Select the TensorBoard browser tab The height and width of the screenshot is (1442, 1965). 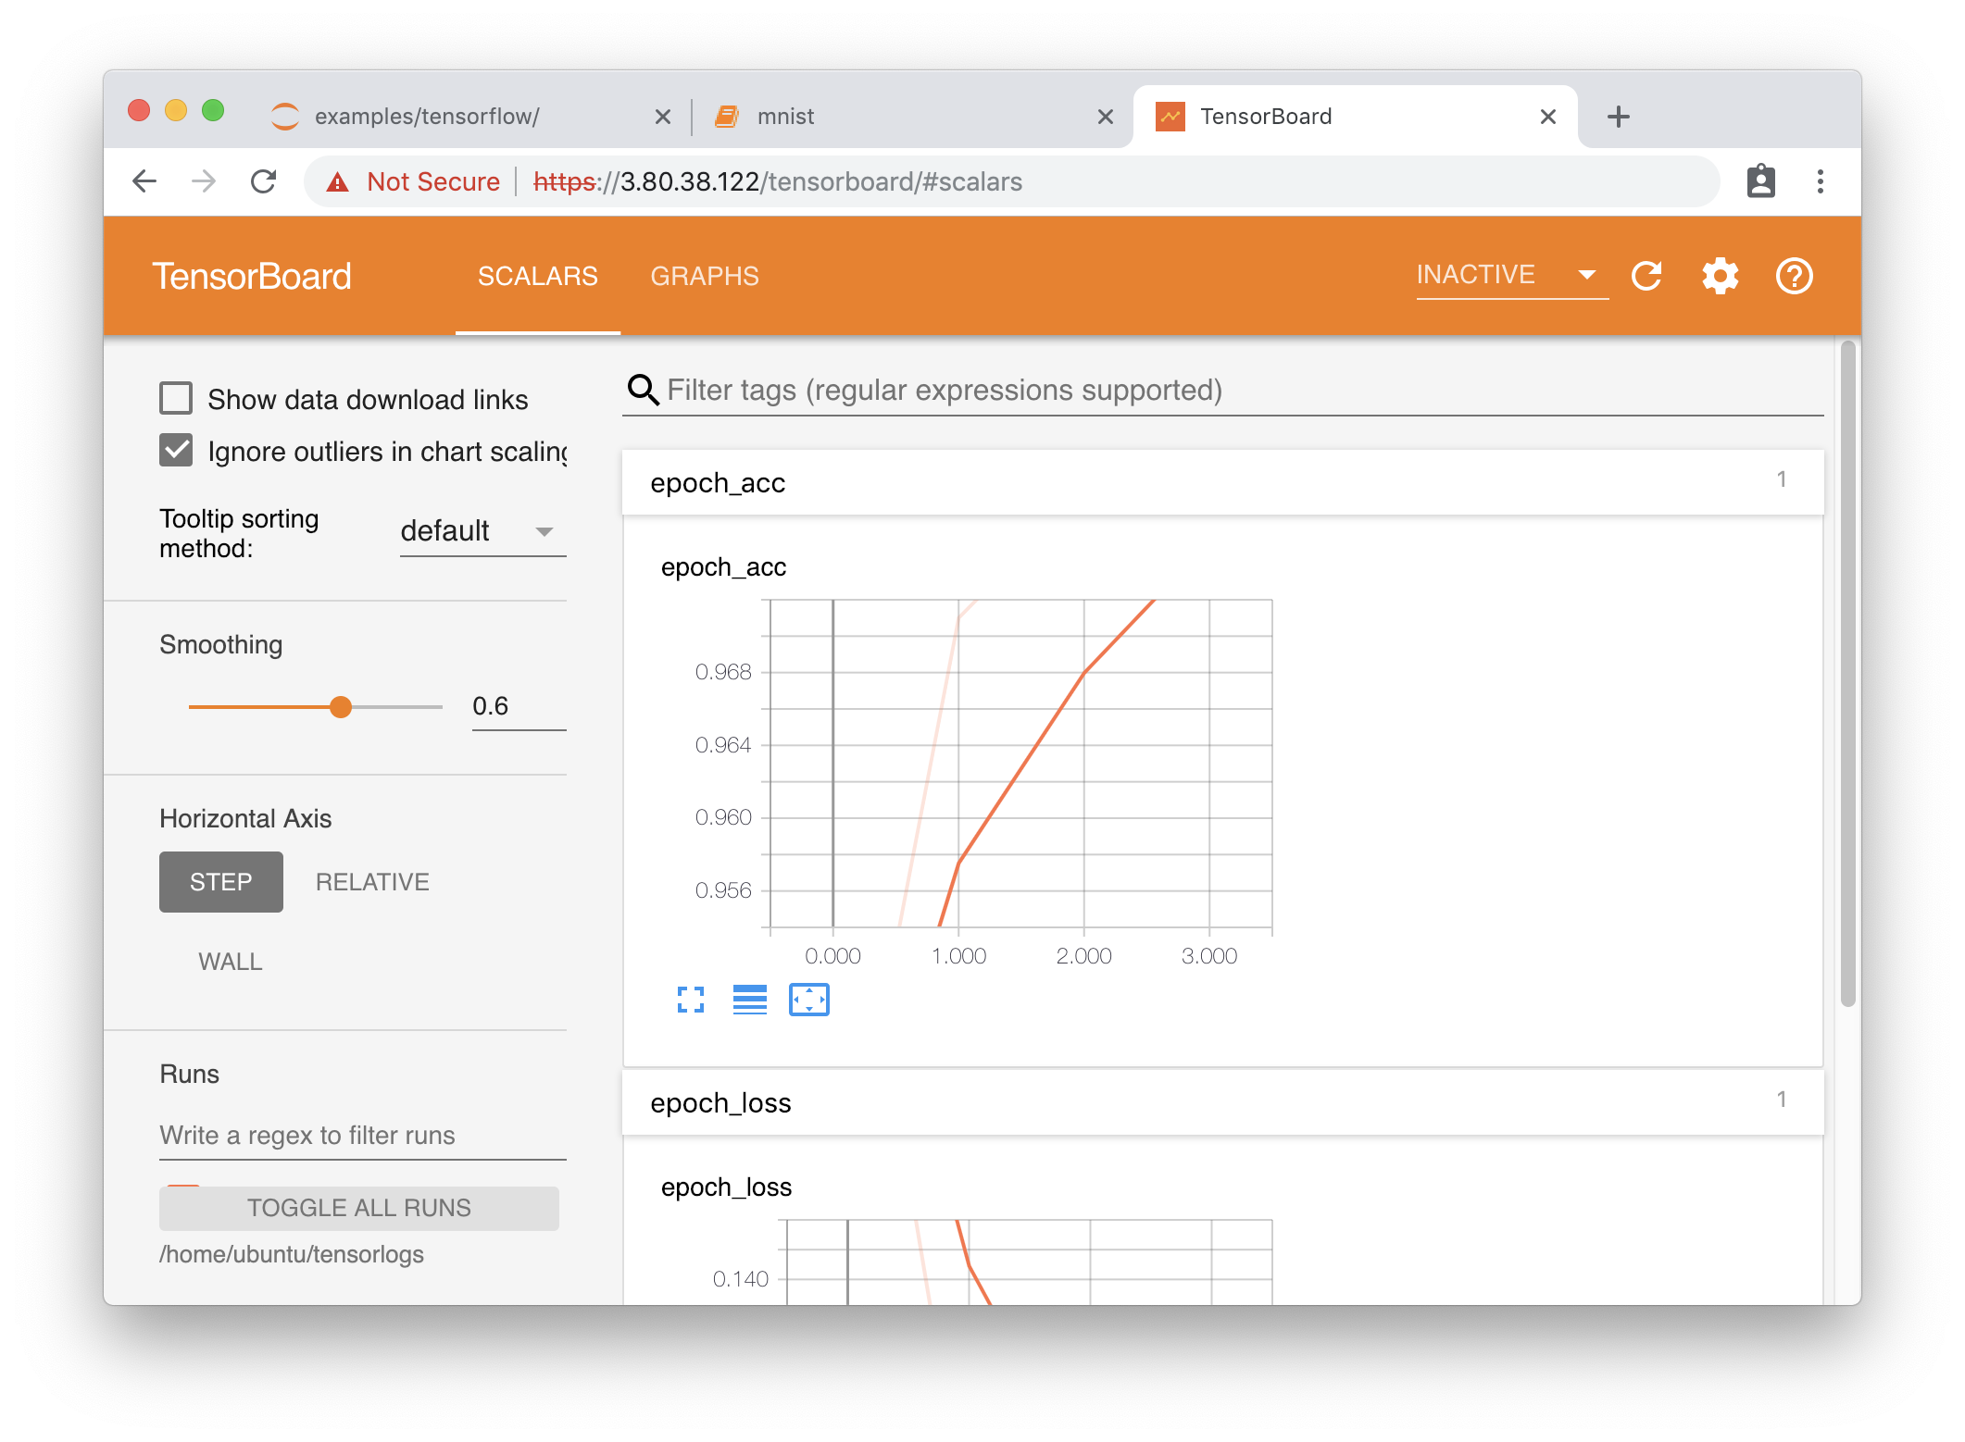1354,117
